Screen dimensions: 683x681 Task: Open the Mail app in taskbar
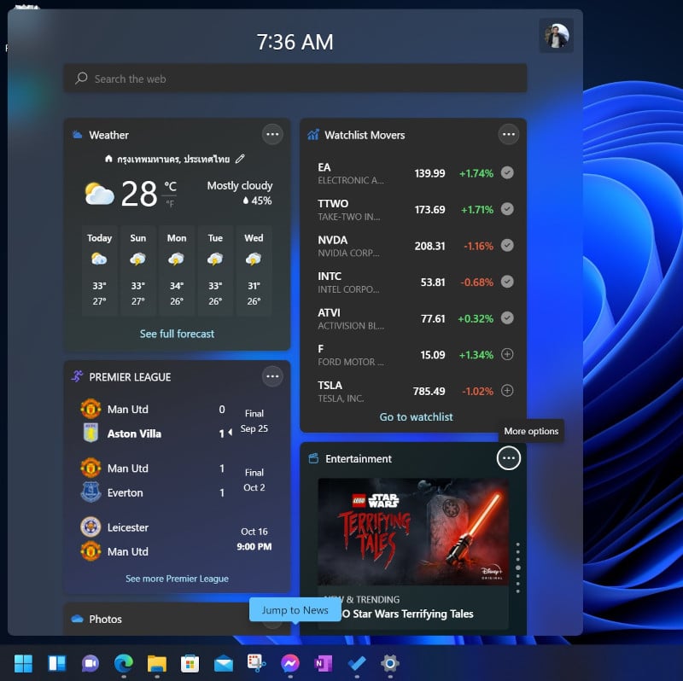coord(224,664)
